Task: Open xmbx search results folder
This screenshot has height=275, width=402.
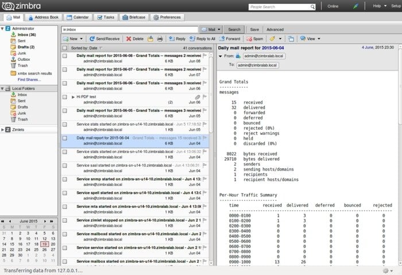Action: pyautogui.click(x=34, y=73)
